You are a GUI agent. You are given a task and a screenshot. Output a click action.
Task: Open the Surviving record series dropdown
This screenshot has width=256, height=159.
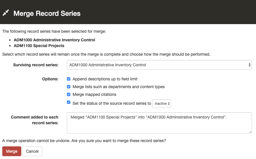click(159, 65)
